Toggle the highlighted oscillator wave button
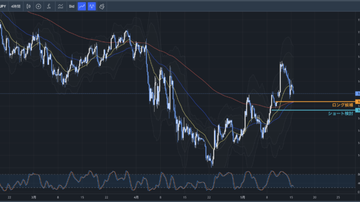Viewport: 360px width, 202px height. [92, 6]
